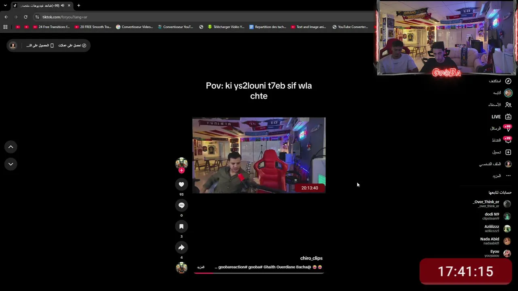Seek on the video progress bar
Screen dimensions: 518x291
coord(259,273)
